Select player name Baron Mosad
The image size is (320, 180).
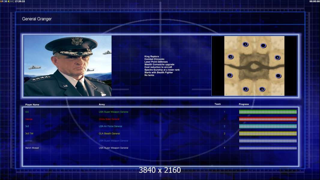pyautogui.click(x=32, y=148)
